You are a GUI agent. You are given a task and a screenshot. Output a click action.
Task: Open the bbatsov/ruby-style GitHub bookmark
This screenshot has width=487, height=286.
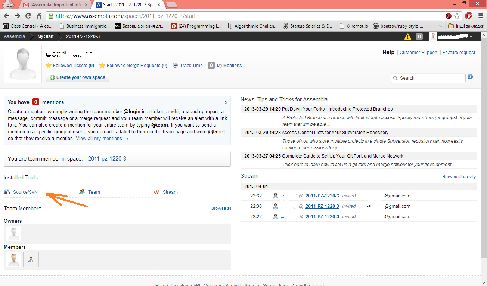click(x=398, y=26)
